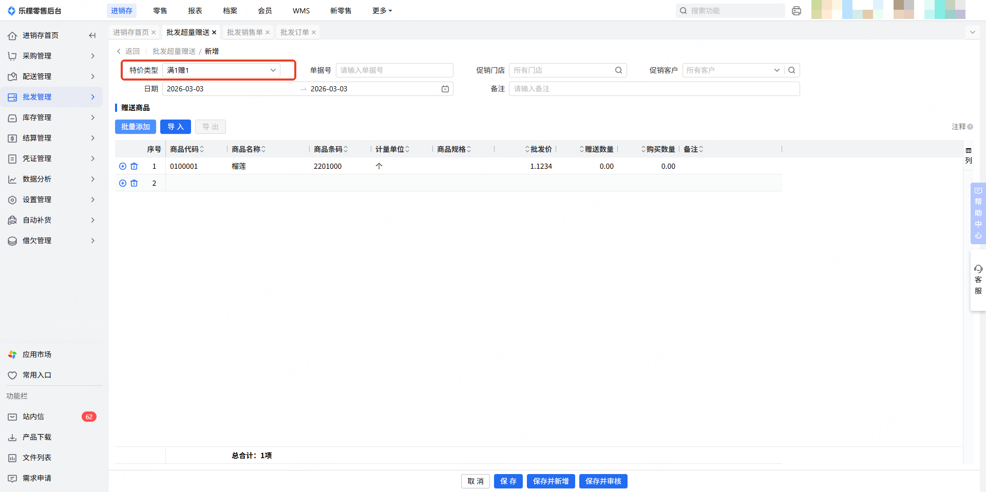Expand 配送管理 sidebar section
The width and height of the screenshot is (986, 492).
(x=51, y=76)
